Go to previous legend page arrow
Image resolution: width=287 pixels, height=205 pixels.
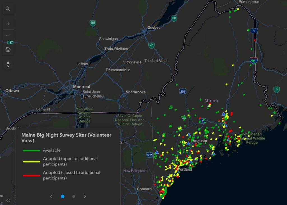coord(51,196)
